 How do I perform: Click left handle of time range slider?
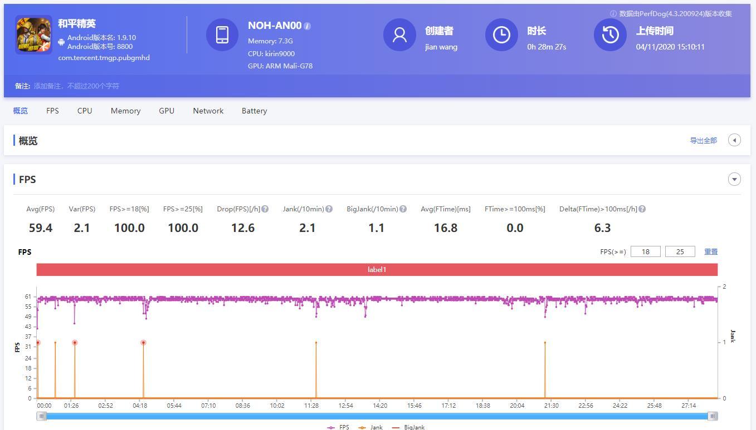click(41, 416)
